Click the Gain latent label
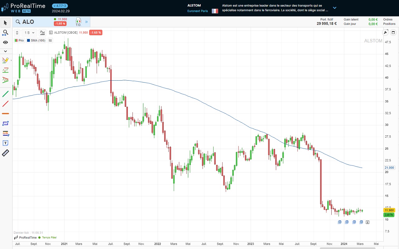This screenshot has width=399, height=249. tap(351, 19)
